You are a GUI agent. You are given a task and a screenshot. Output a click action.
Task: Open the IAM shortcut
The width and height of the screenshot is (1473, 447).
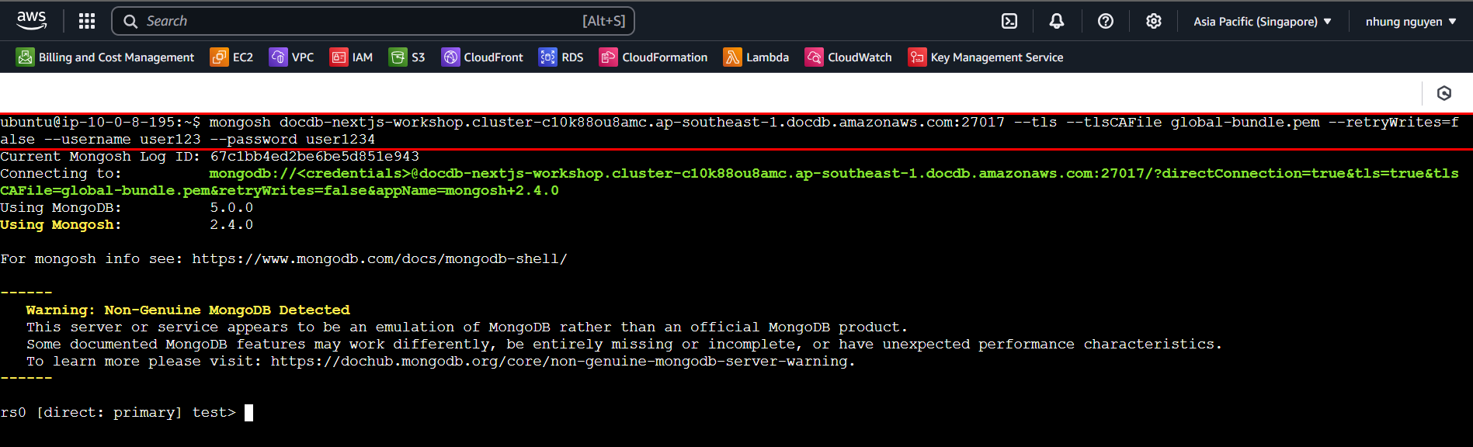(351, 57)
